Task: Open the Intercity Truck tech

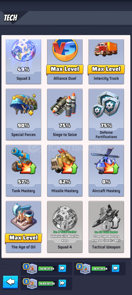Action: click(106, 61)
